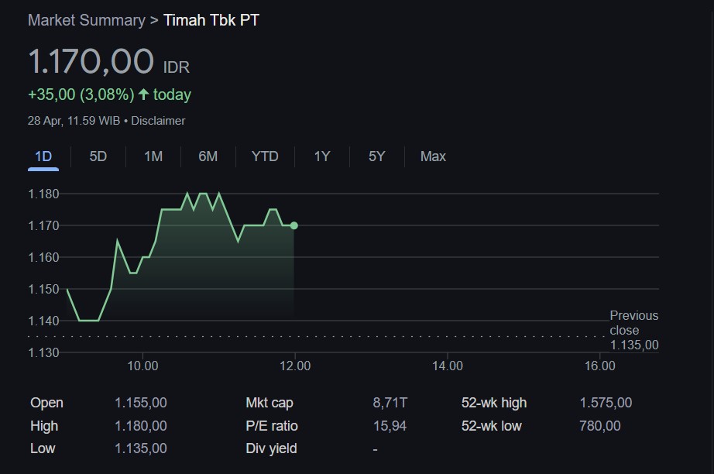Show the 6M price chart
The height and width of the screenshot is (474, 714).
(208, 156)
